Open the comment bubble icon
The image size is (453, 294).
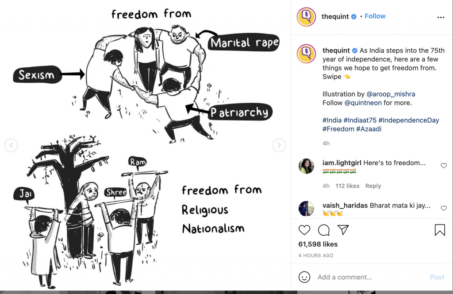click(323, 230)
